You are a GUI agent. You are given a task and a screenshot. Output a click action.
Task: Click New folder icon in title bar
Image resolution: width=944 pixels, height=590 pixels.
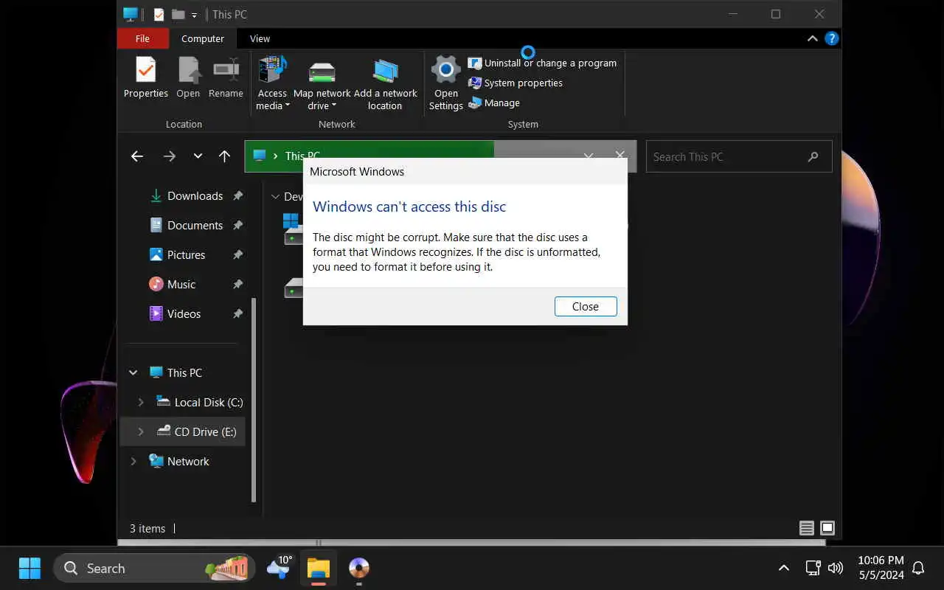tap(178, 14)
